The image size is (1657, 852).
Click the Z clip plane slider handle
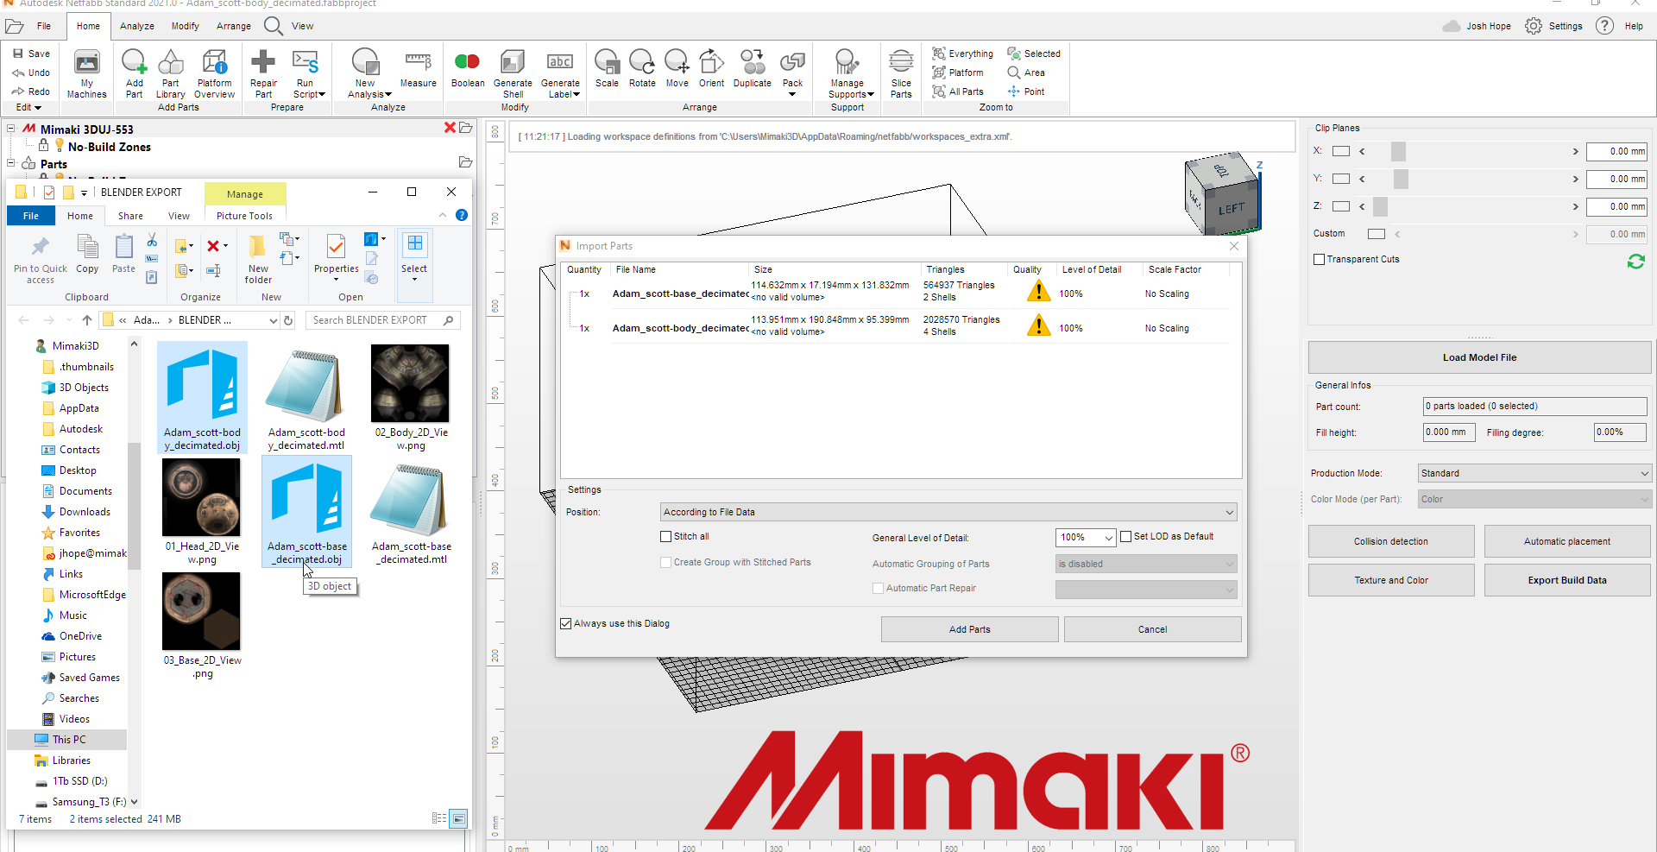tap(1381, 206)
